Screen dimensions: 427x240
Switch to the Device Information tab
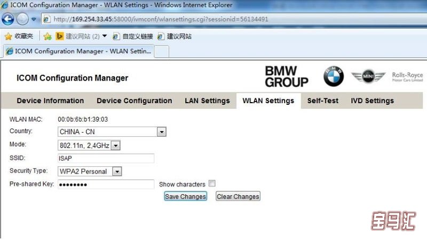click(50, 100)
